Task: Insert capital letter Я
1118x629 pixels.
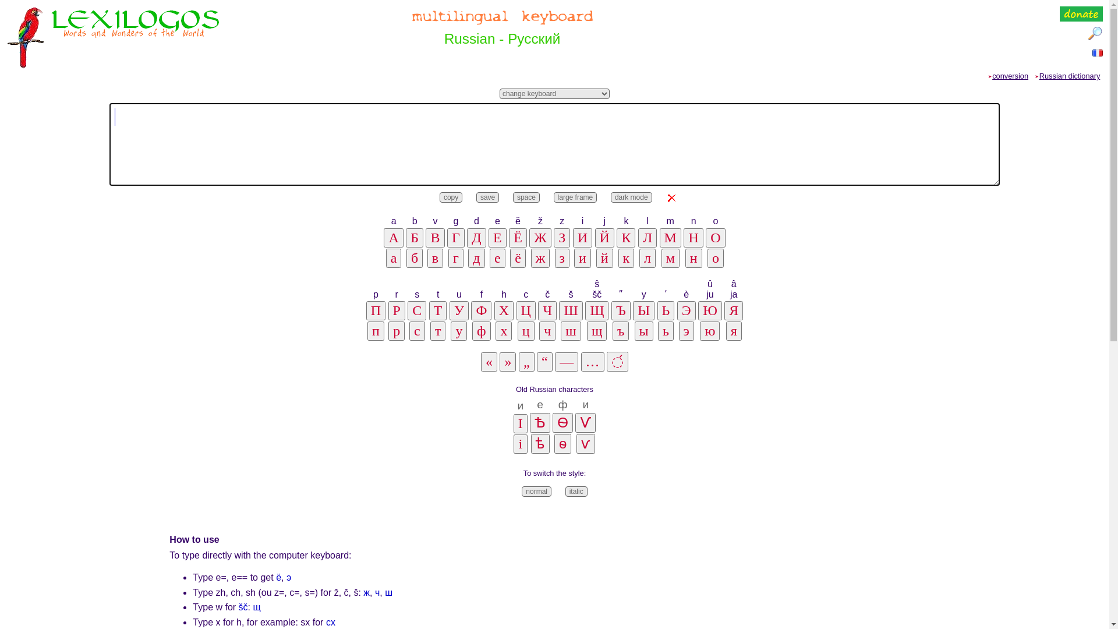Action: pyautogui.click(x=734, y=310)
